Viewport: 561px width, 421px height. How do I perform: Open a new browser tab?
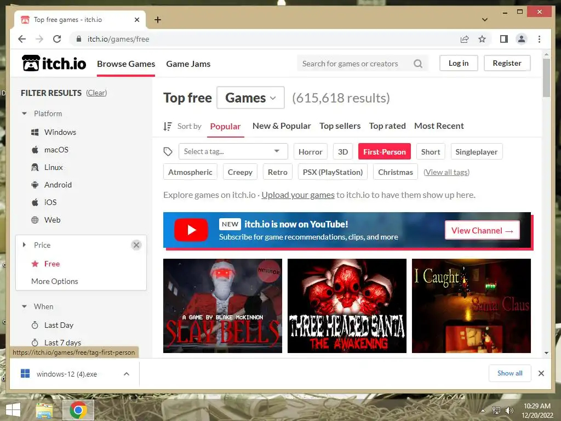158,20
